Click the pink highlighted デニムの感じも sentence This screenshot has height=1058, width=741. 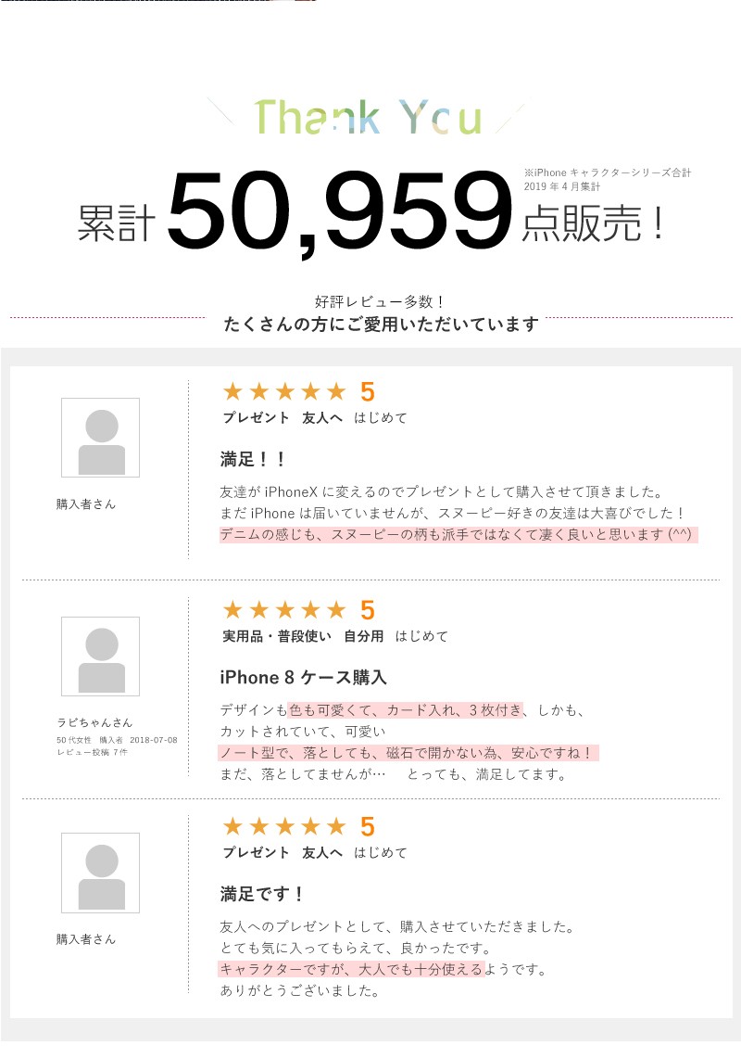coord(458,535)
